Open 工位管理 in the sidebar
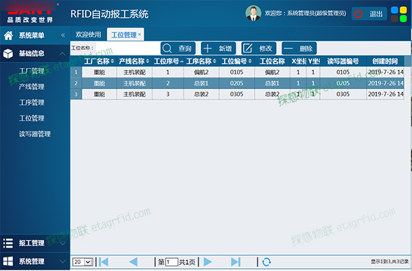Screen dimensions: 412x271 (x=32, y=118)
